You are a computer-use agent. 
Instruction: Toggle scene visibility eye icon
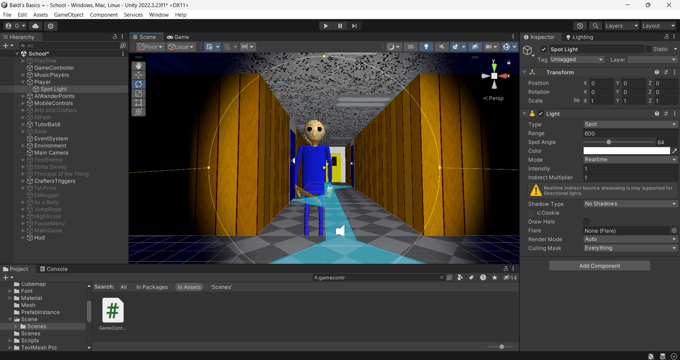tap(475, 47)
